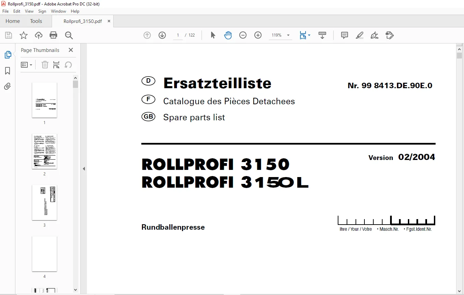
Task: Choose the arrow Selection tool
Action: click(213, 35)
